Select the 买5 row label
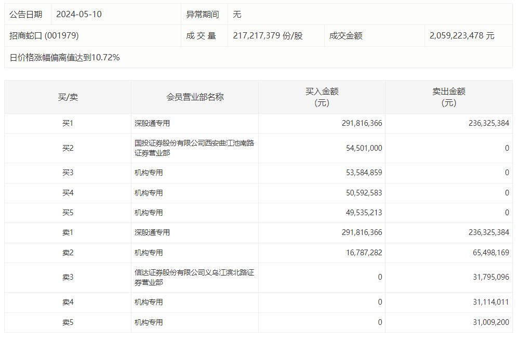The image size is (518, 340). 68,213
